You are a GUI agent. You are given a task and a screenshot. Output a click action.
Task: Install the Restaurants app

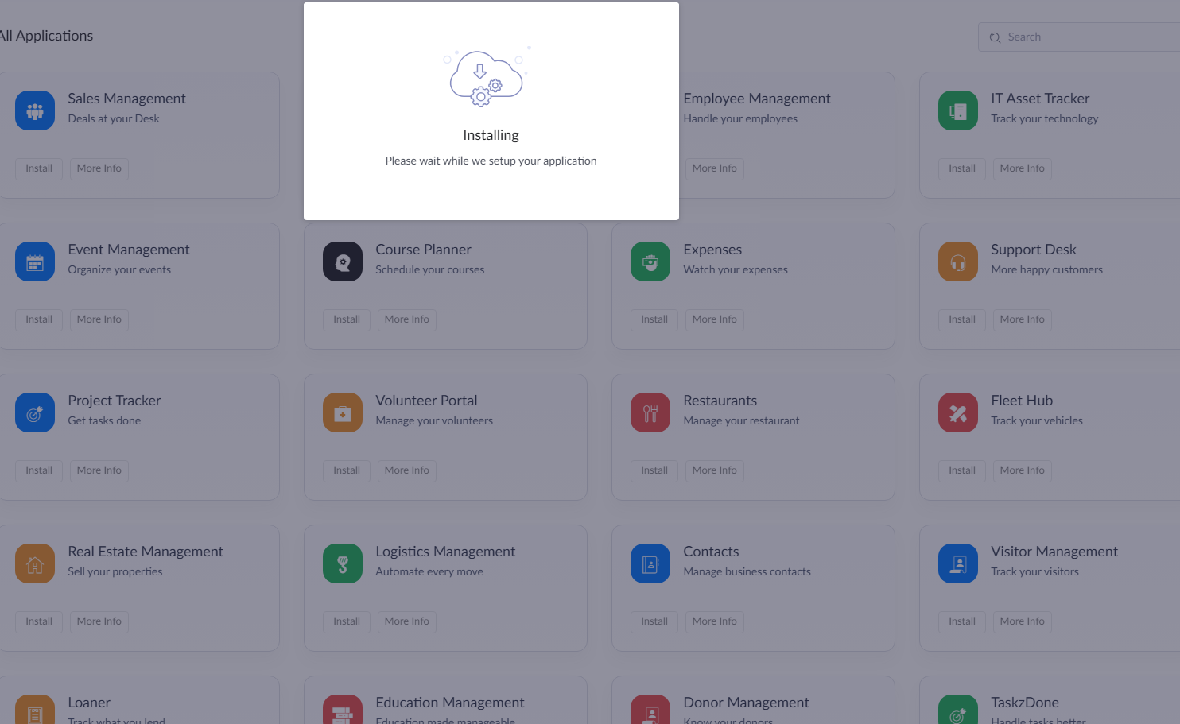tap(654, 470)
